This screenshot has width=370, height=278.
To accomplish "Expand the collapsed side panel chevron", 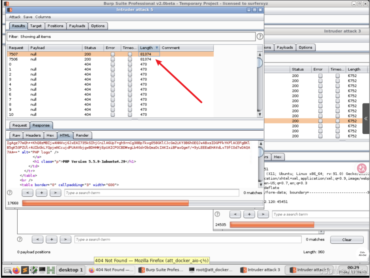I will pyautogui.click(x=366, y=119).
